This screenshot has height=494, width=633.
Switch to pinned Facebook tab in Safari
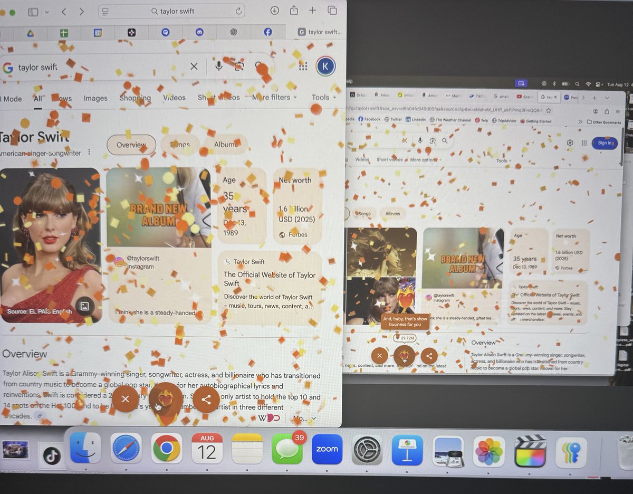click(x=267, y=32)
